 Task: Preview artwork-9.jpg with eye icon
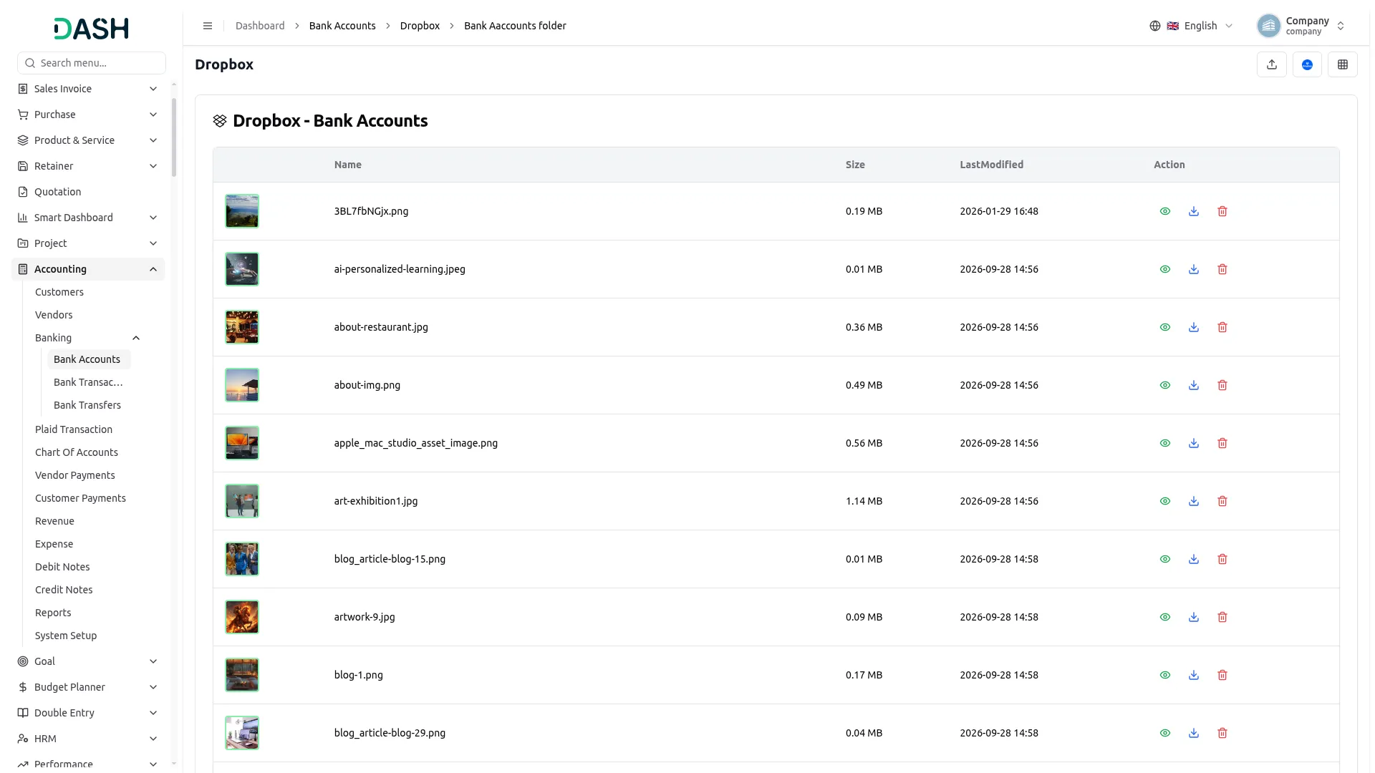1165,617
